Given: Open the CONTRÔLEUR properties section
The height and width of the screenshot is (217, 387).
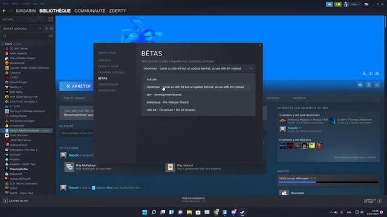Looking at the screenshot, I should [x=108, y=84].
